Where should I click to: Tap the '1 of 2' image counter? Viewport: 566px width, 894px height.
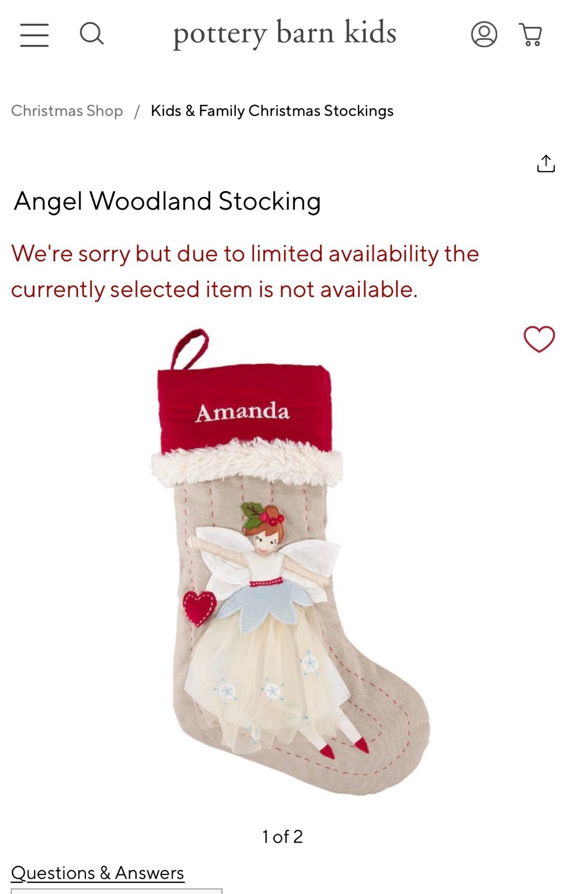click(x=282, y=836)
